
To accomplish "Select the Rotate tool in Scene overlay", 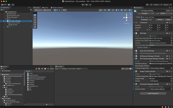I will tap(35, 20).
